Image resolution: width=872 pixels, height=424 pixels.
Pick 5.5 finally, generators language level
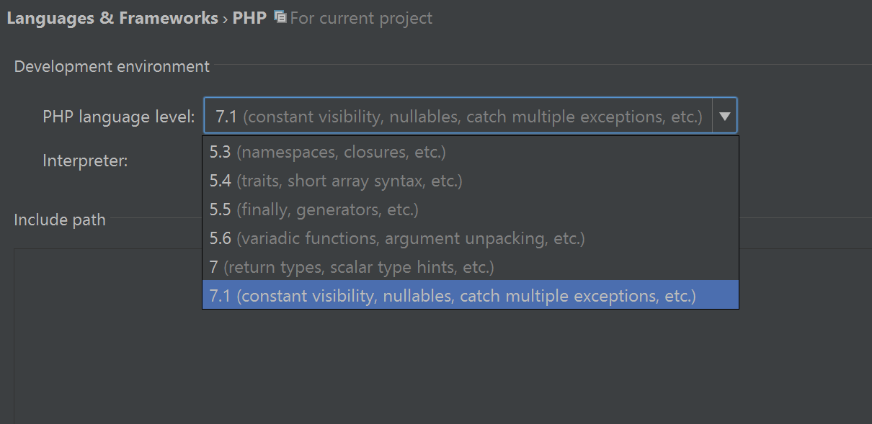pyautogui.click(x=471, y=209)
